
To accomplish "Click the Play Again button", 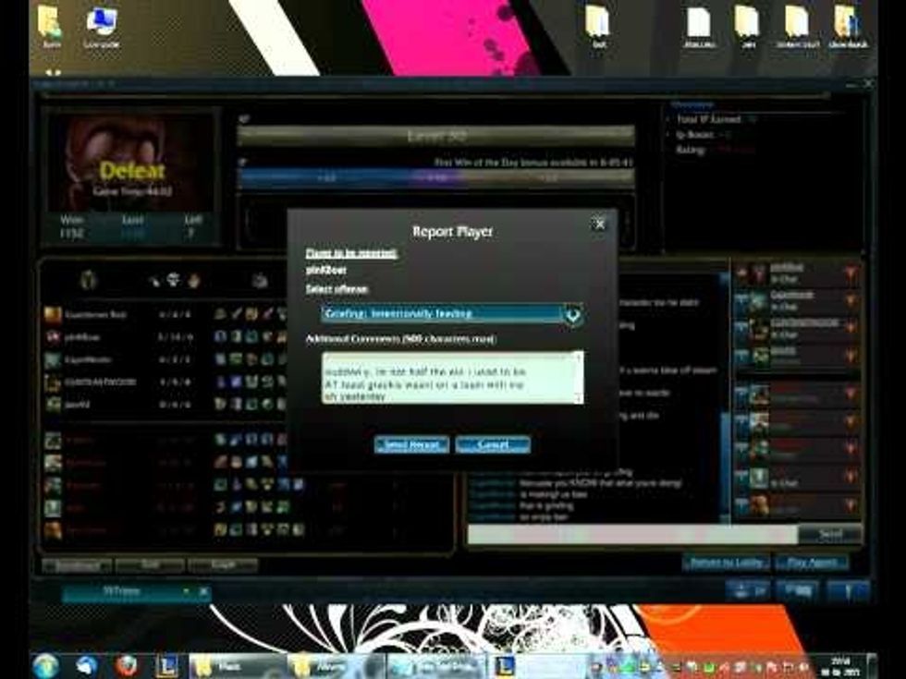I will (812, 563).
